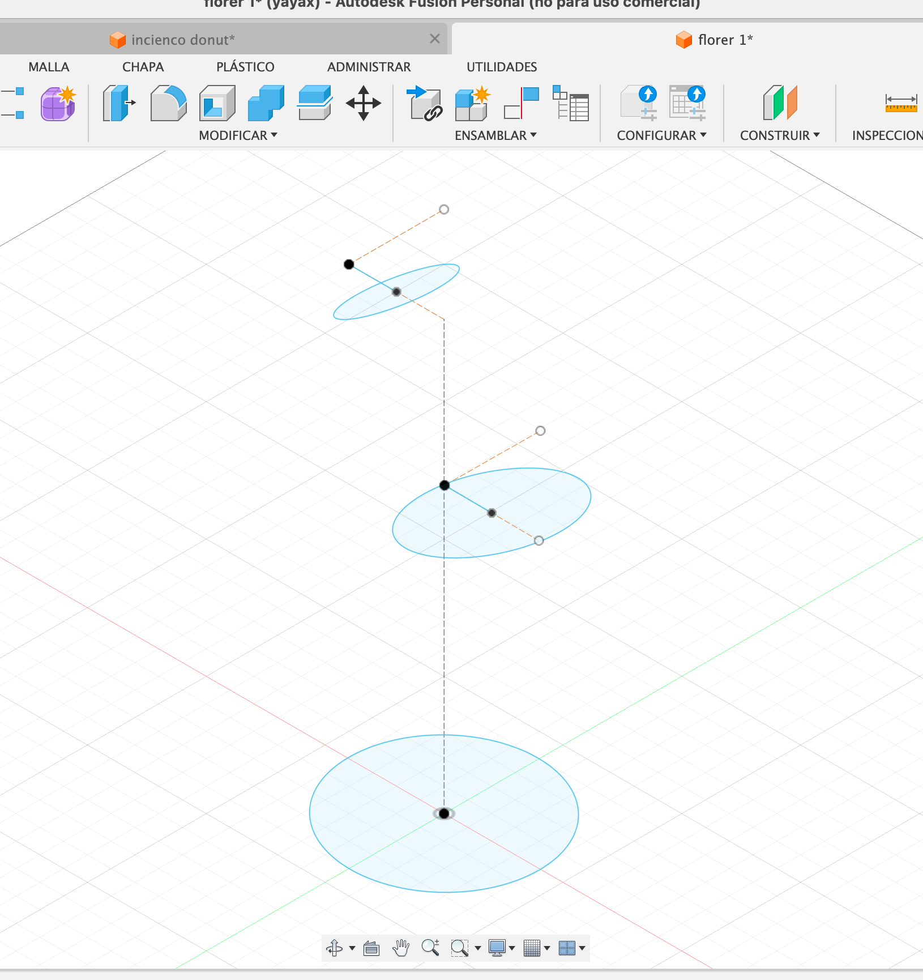Switch to the PLÁSTICO ribbon tab
The image size is (923, 980).
[x=245, y=67]
